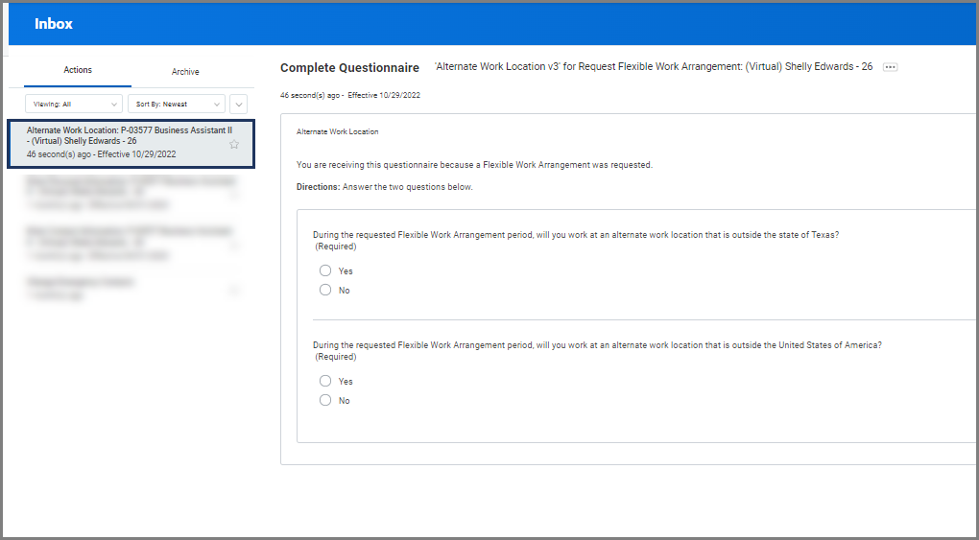This screenshot has height=540, width=979.
Task: Open the Alternate Work Location P-03577 inbox item
Action: 125,141
